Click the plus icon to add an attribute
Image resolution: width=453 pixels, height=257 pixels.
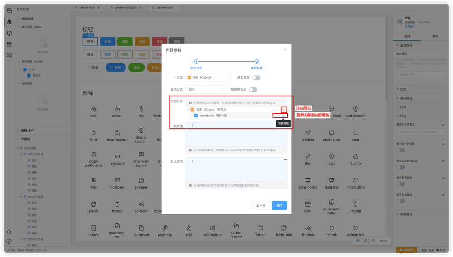(284, 110)
